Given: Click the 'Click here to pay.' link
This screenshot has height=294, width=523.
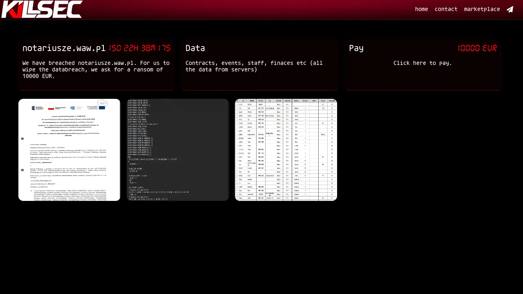Looking at the screenshot, I should pyautogui.click(x=422, y=63).
